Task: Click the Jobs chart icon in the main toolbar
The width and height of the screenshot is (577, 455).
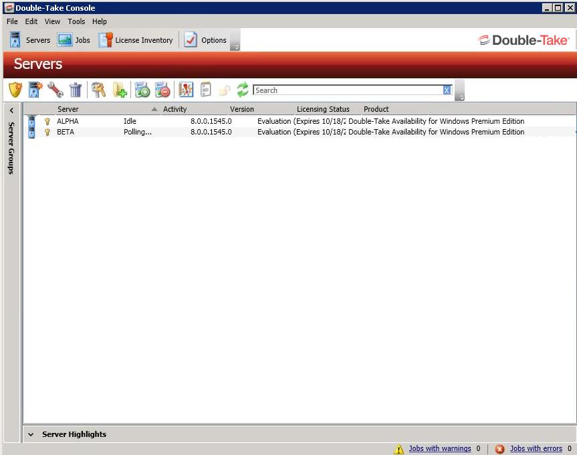Action: pos(65,39)
